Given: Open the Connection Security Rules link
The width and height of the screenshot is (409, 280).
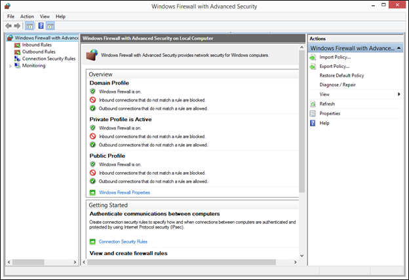Looking at the screenshot, I should (123, 241).
